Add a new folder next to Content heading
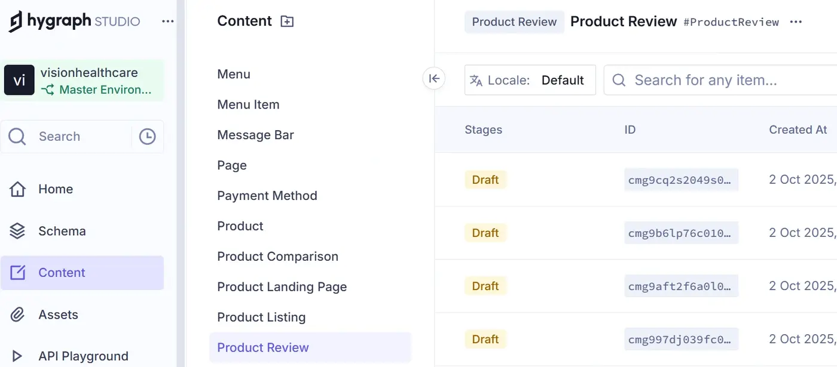This screenshot has width=837, height=367. point(288,21)
